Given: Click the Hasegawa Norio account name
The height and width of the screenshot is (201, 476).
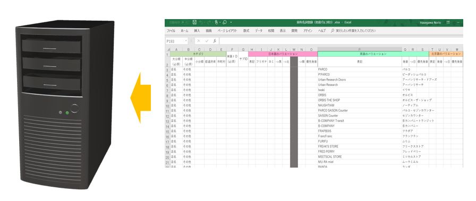Looking at the screenshot, I should point(430,22).
